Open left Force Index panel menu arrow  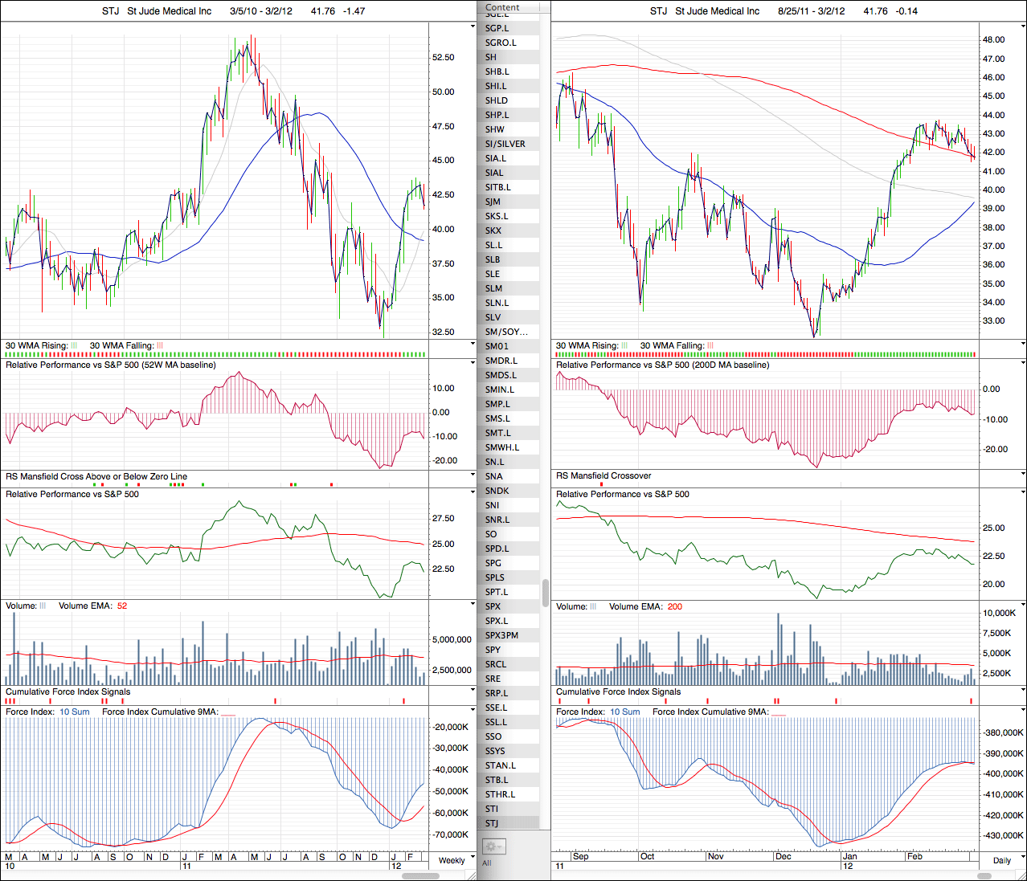(473, 711)
